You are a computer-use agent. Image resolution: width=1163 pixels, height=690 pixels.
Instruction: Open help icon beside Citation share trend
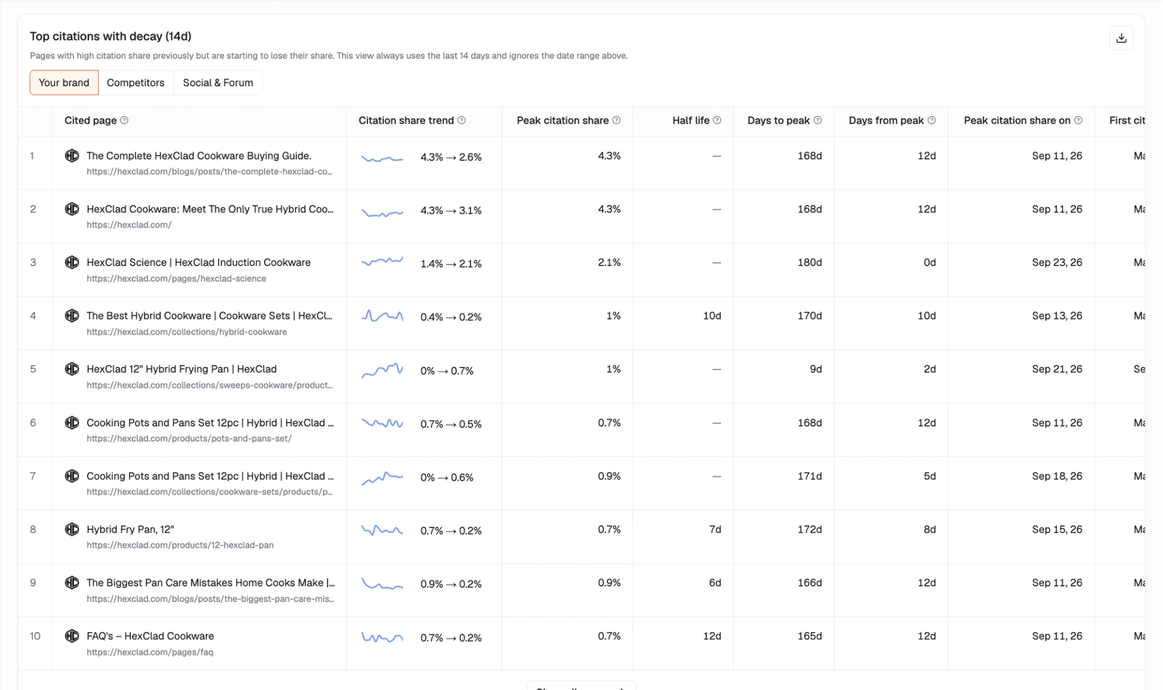pyautogui.click(x=462, y=120)
